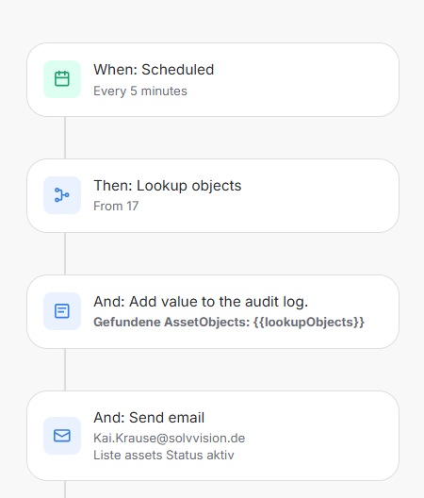Select the "Every 5 minutes" schedule text
The width and height of the screenshot is (424, 498).
click(x=140, y=91)
